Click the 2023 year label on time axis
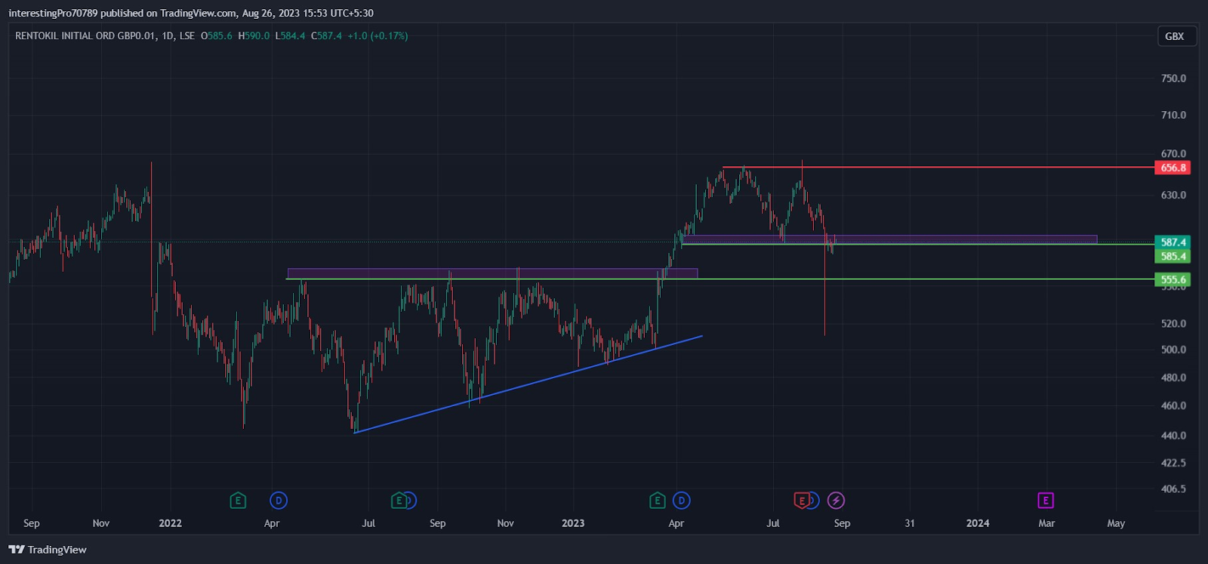Viewport: 1208px width, 564px height. click(573, 523)
